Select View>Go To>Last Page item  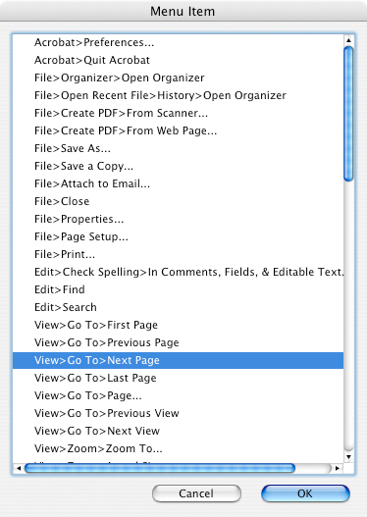click(x=178, y=378)
